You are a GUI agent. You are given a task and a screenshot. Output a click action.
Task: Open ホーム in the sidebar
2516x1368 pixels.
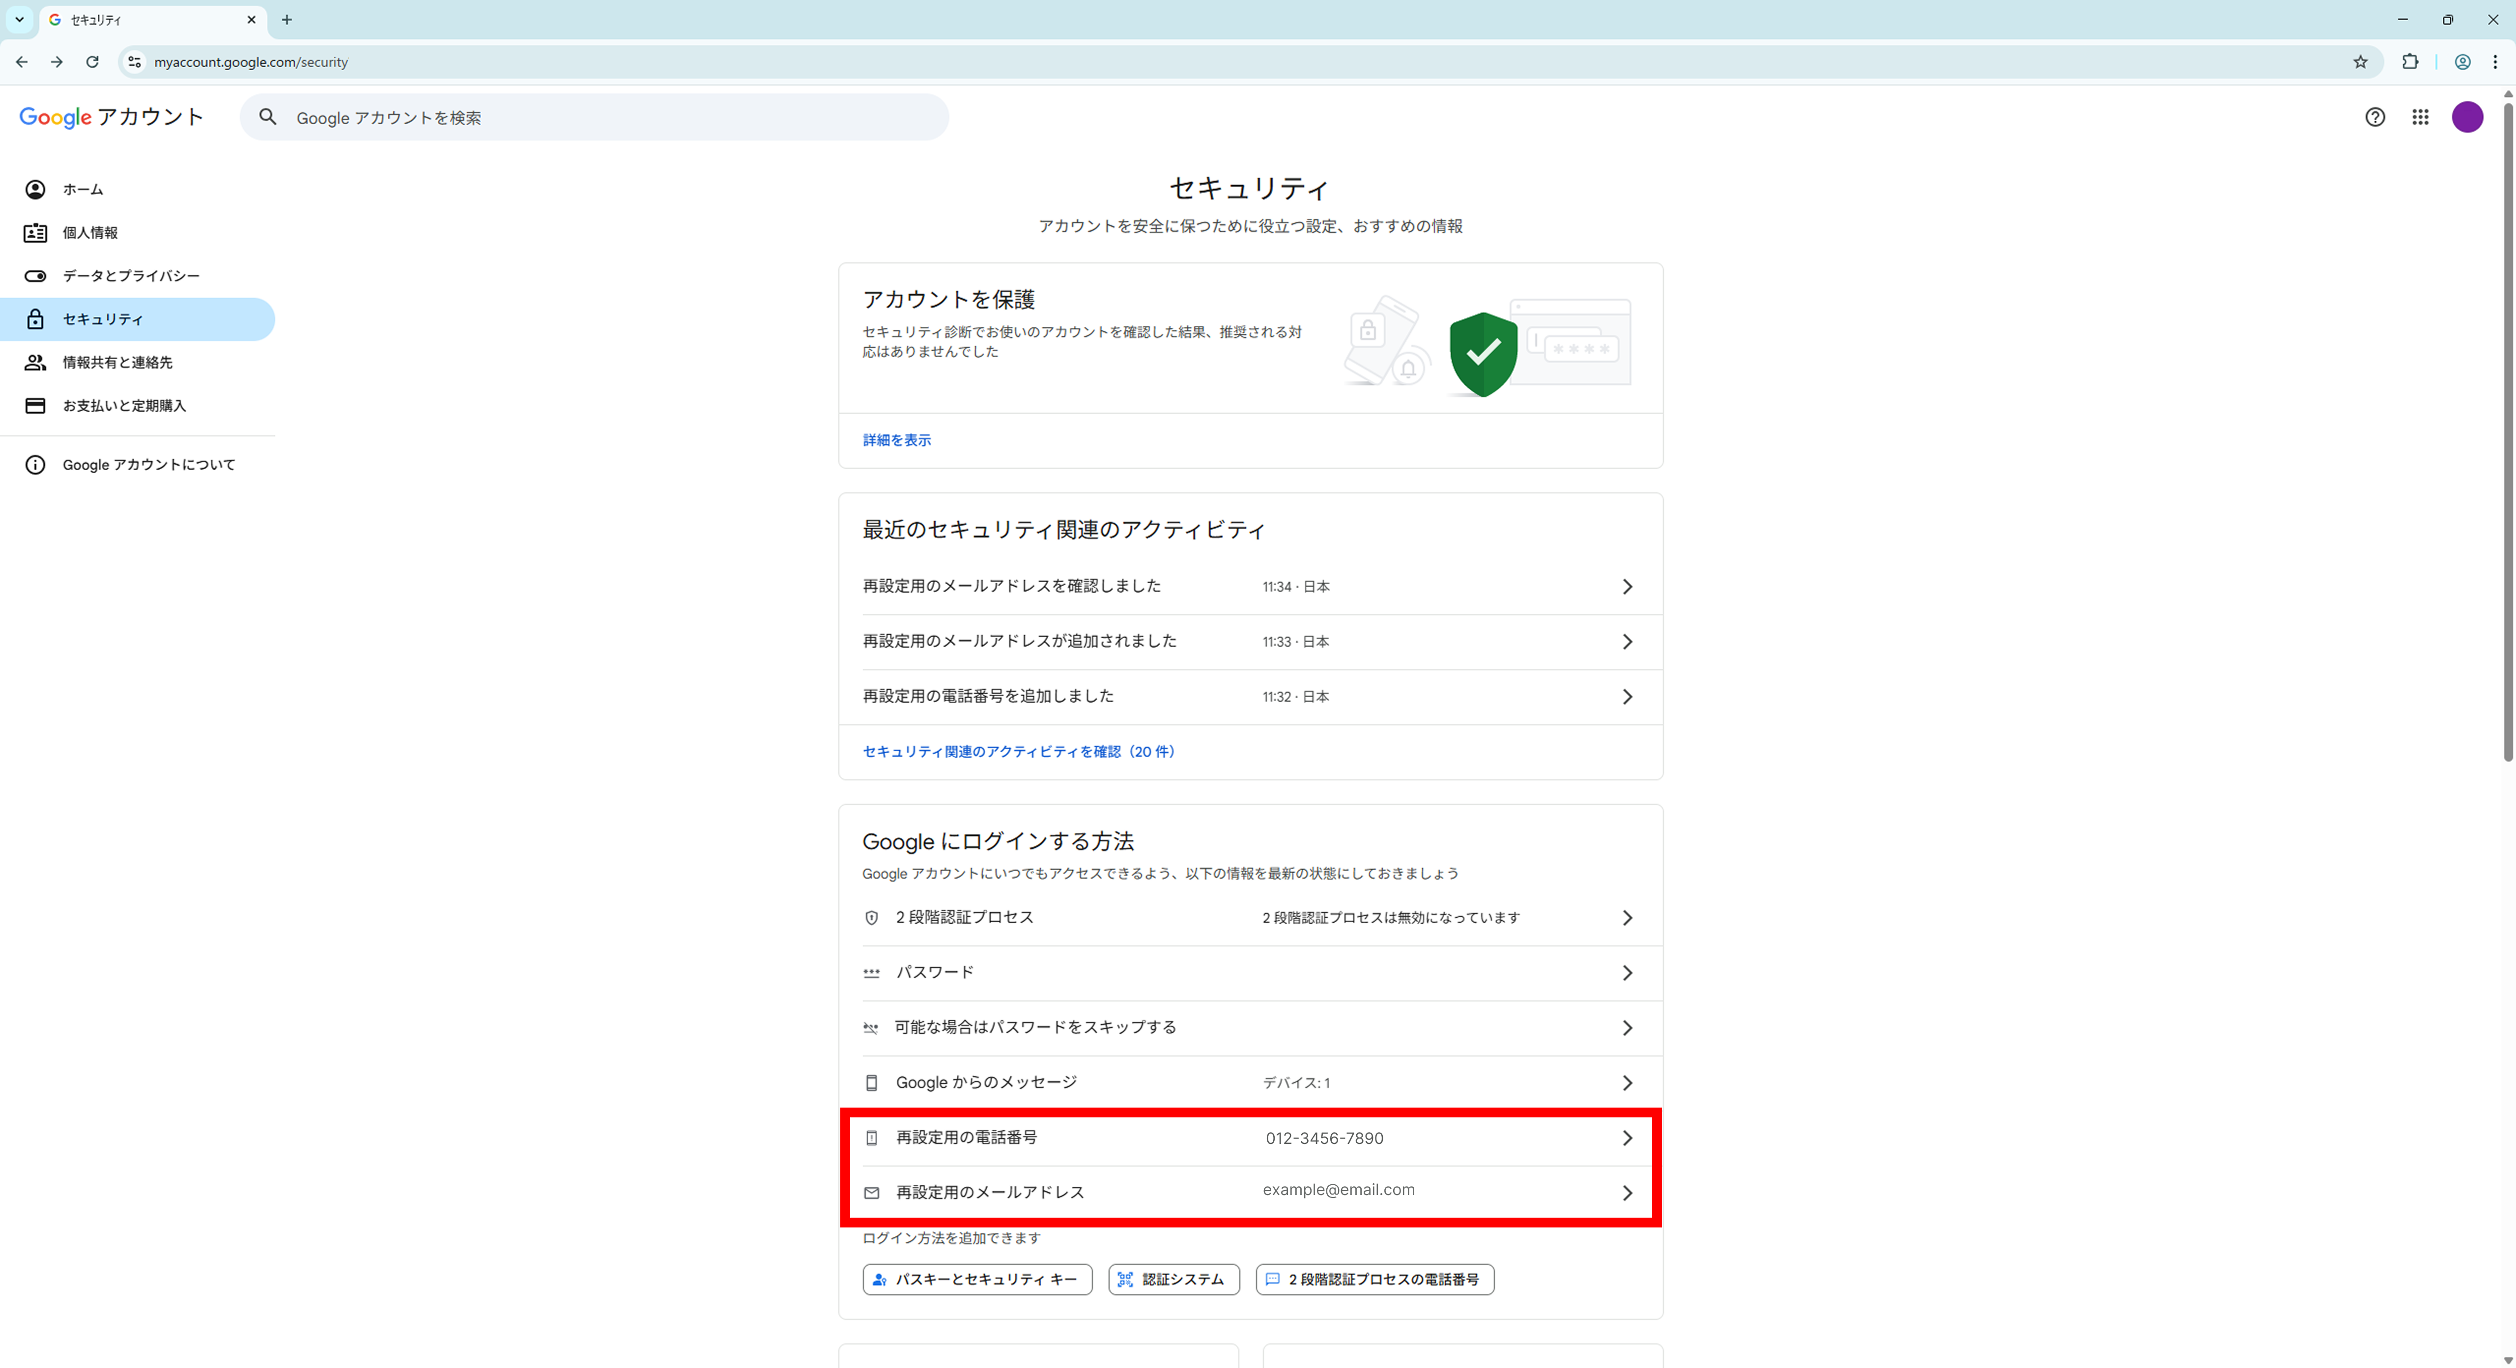[138, 190]
